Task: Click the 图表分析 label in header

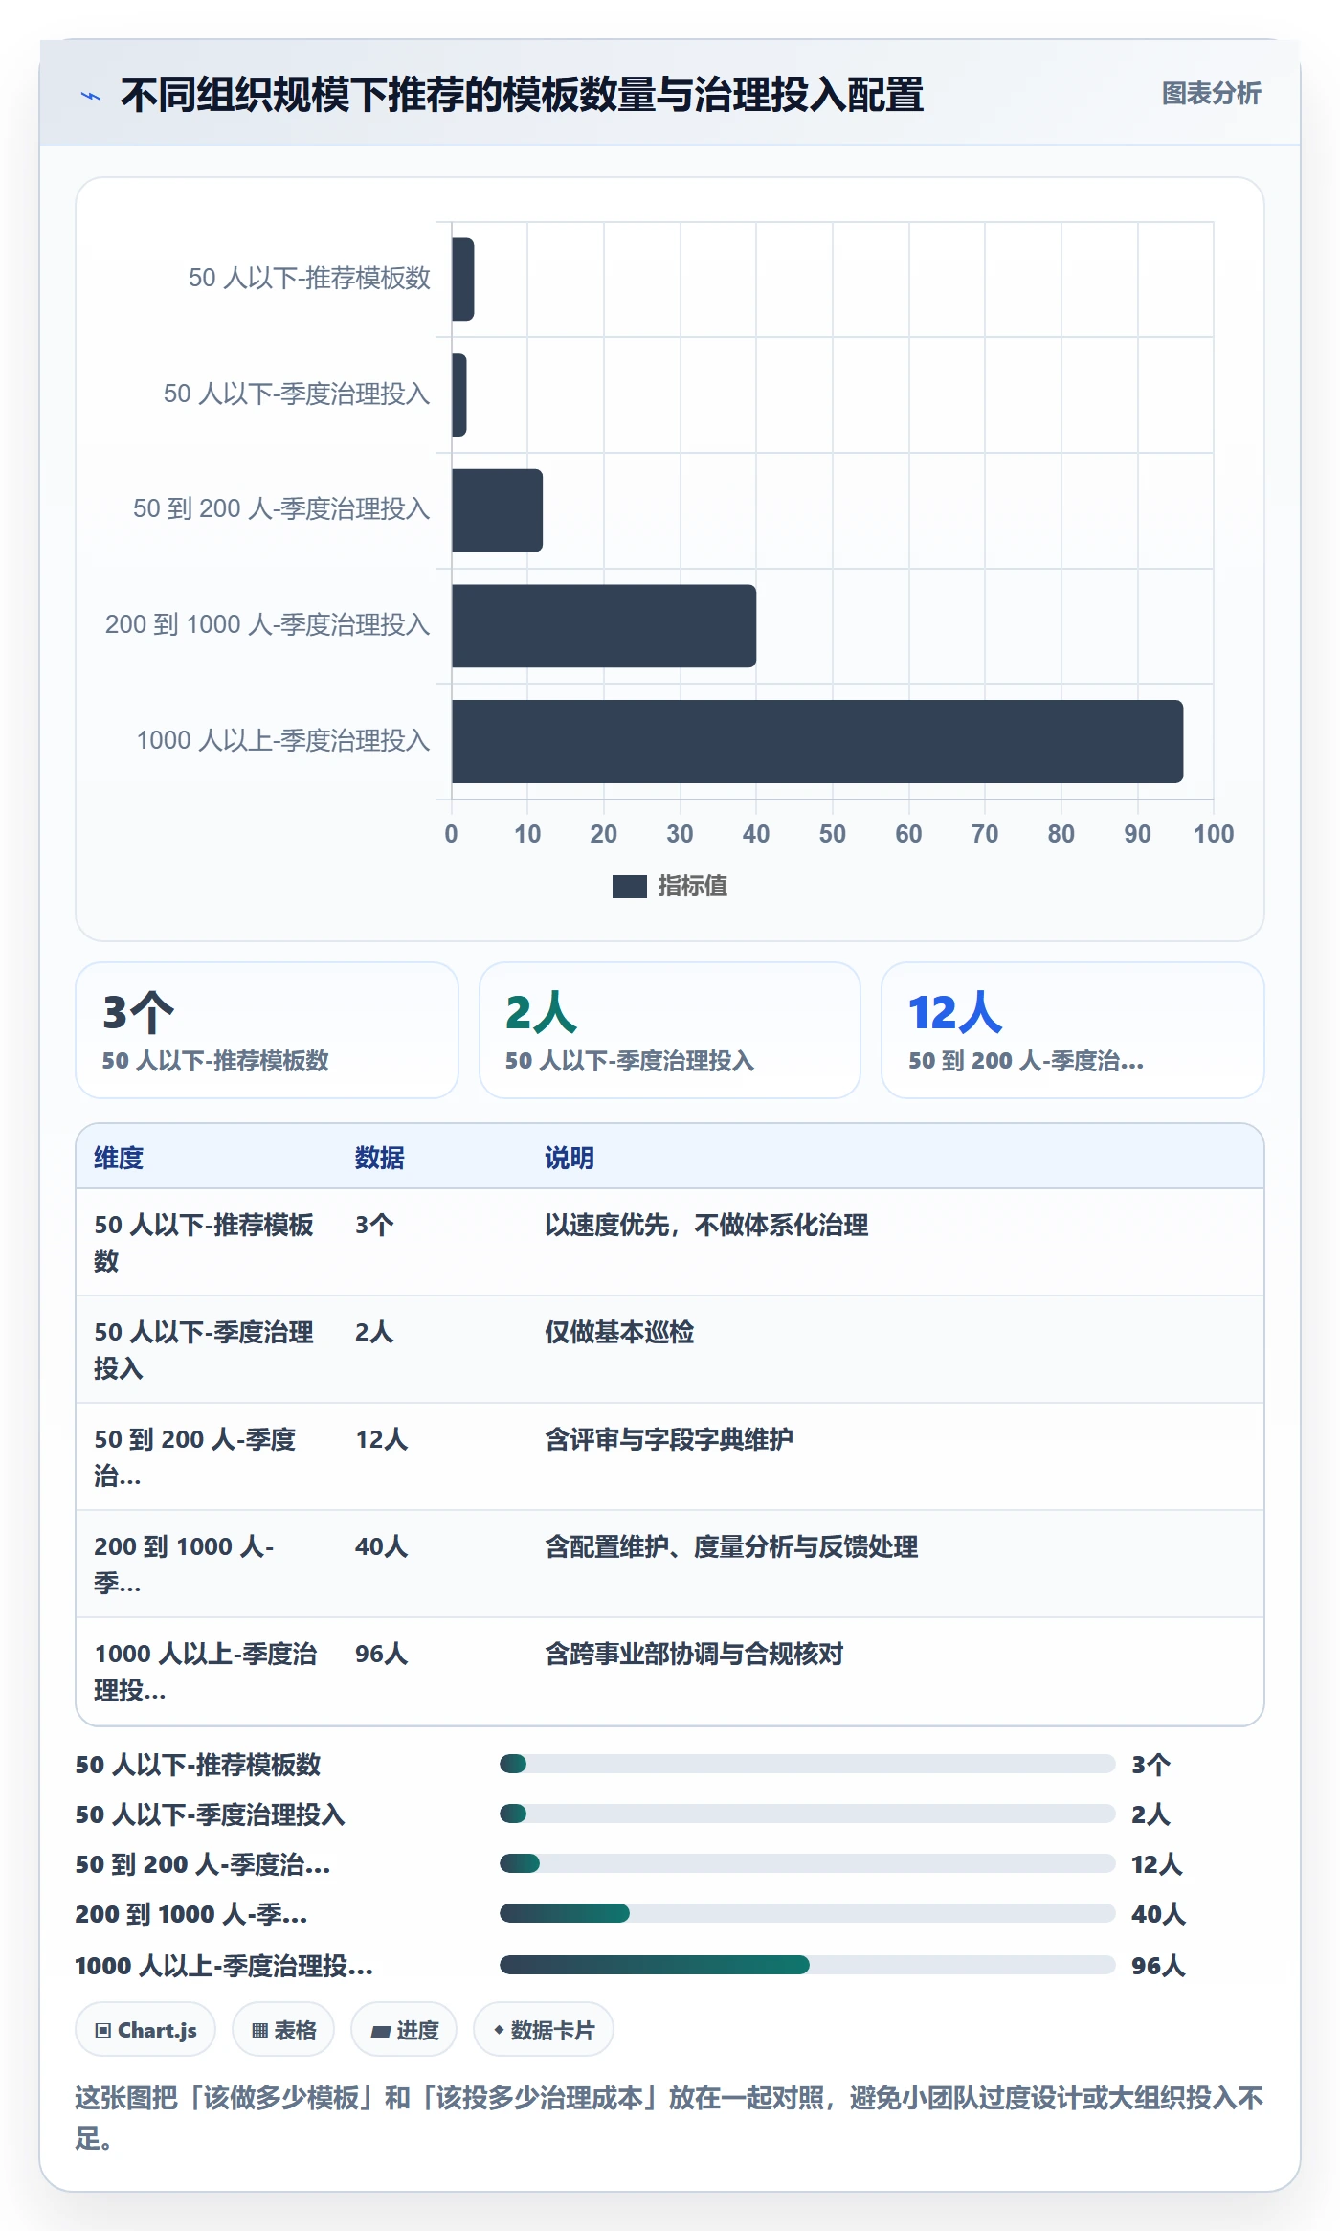Action: 1211,93
